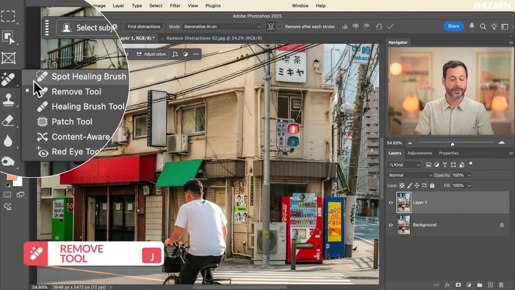This screenshot has width=515, height=290.
Task: Select the healing brush tool group icon
Action: (8, 79)
